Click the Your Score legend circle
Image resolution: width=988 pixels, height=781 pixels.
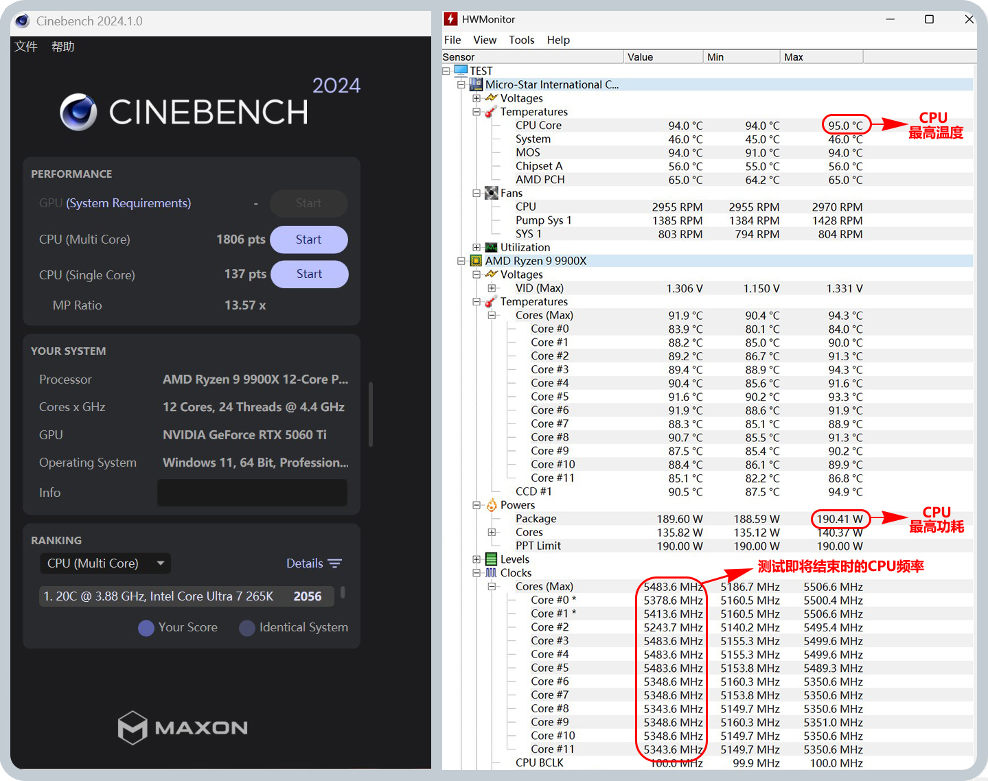(146, 628)
